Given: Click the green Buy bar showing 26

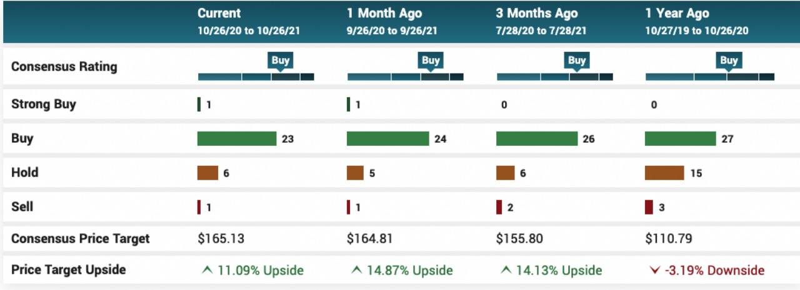Looking at the screenshot, I should coord(536,138).
